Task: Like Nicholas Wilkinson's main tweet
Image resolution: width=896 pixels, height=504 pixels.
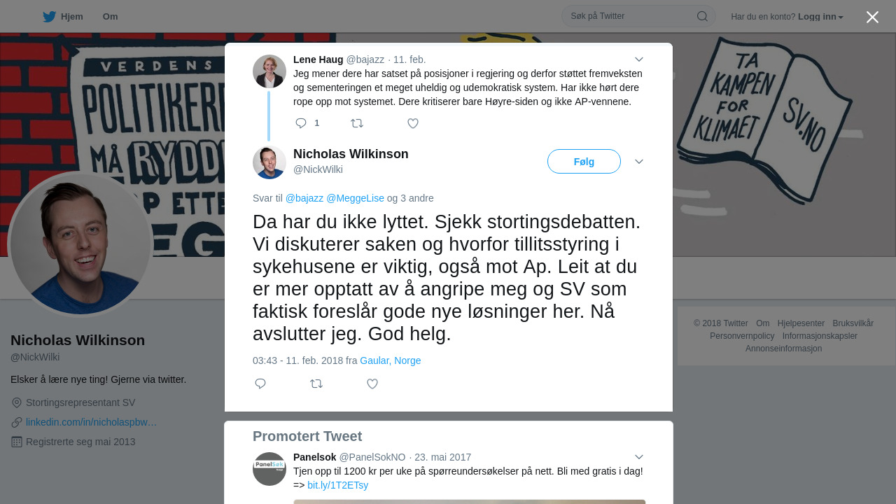Action: (x=372, y=384)
